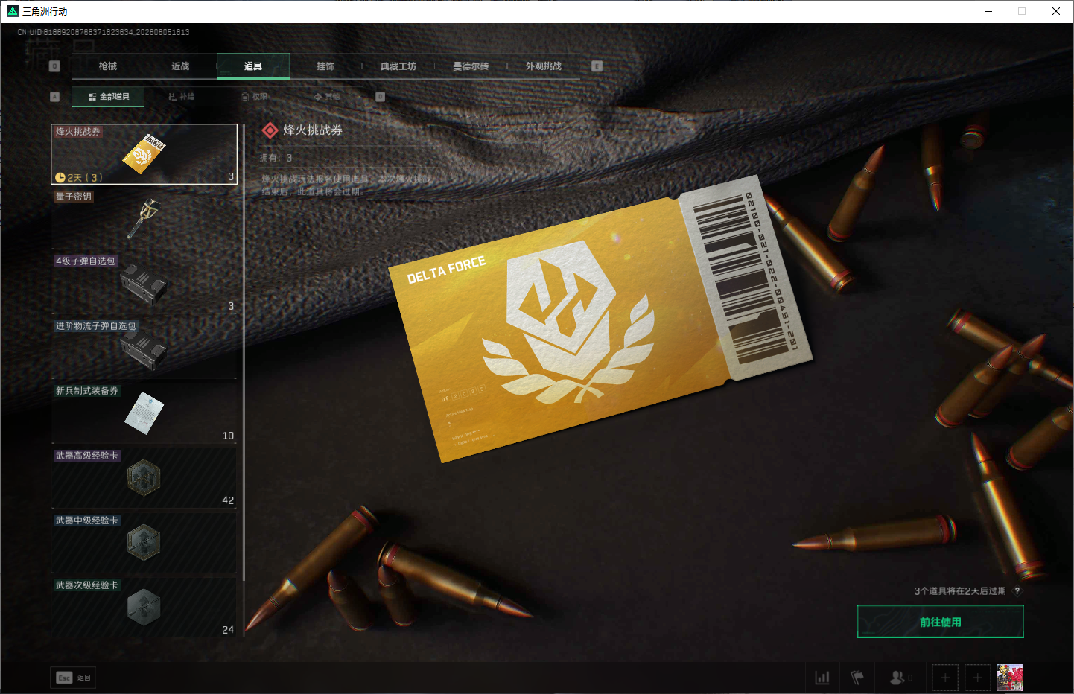1074x694 pixels.
Task: Click the question-mark expiry help icon
Action: [1017, 591]
